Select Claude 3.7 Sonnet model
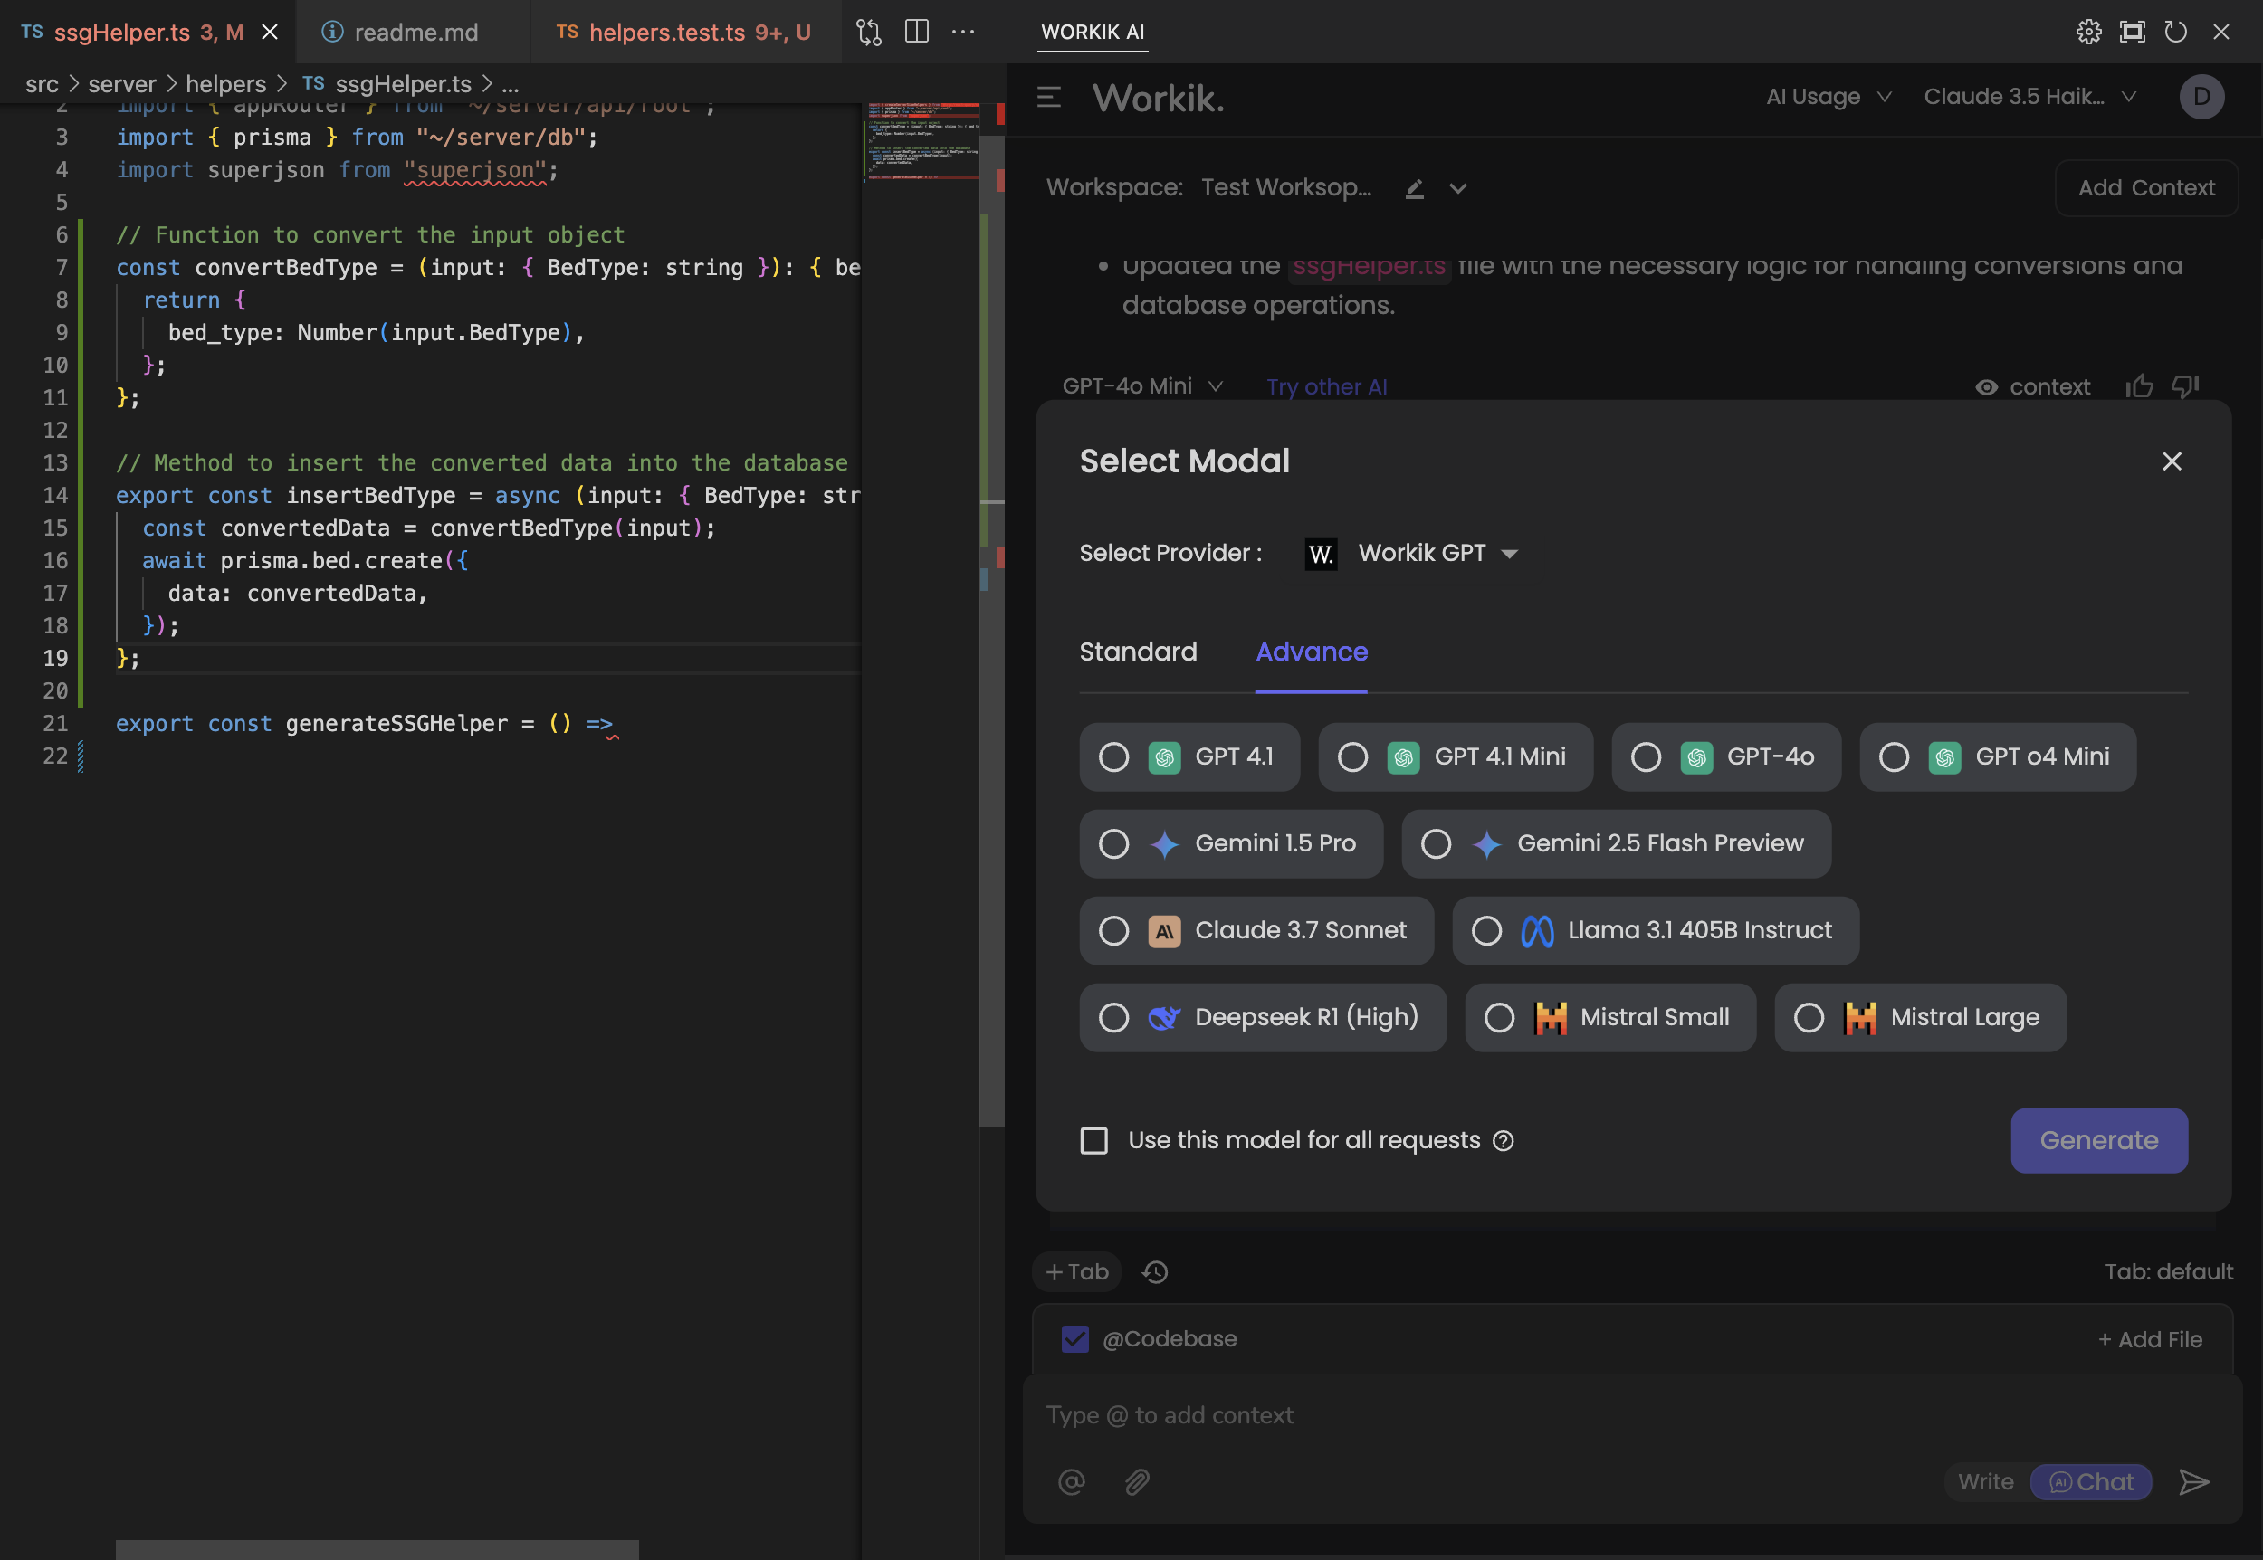Viewport: 2263px width, 1560px height. coord(1256,930)
